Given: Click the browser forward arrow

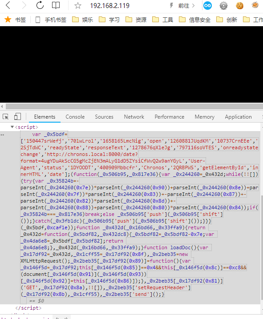Looking at the screenshot, I should [x=24, y=5].
